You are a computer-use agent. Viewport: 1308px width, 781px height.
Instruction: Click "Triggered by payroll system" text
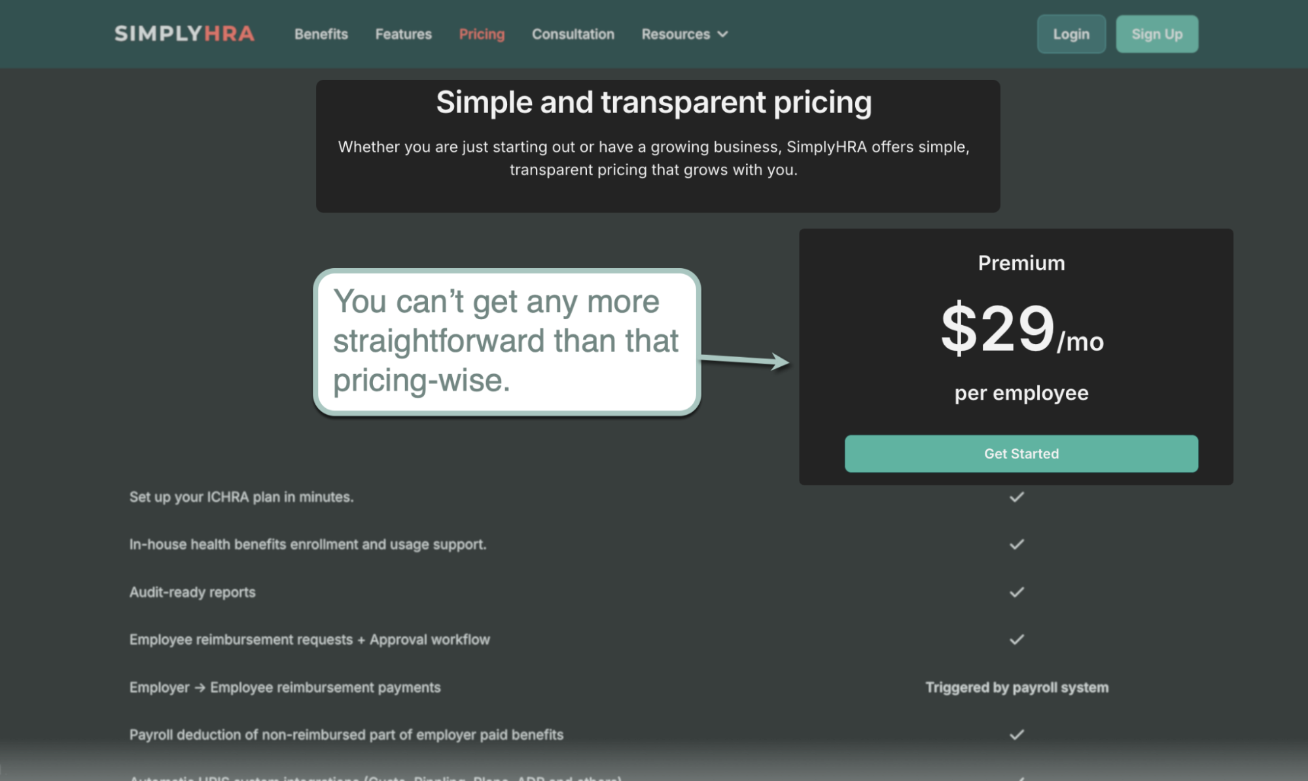point(1017,687)
